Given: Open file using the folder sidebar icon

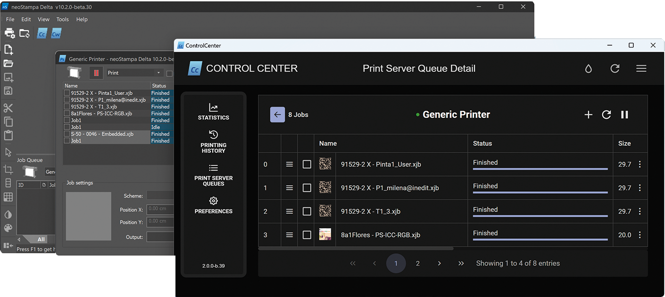Looking at the screenshot, I should [8, 63].
